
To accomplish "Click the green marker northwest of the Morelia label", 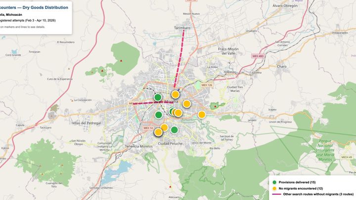I will 158,97.
